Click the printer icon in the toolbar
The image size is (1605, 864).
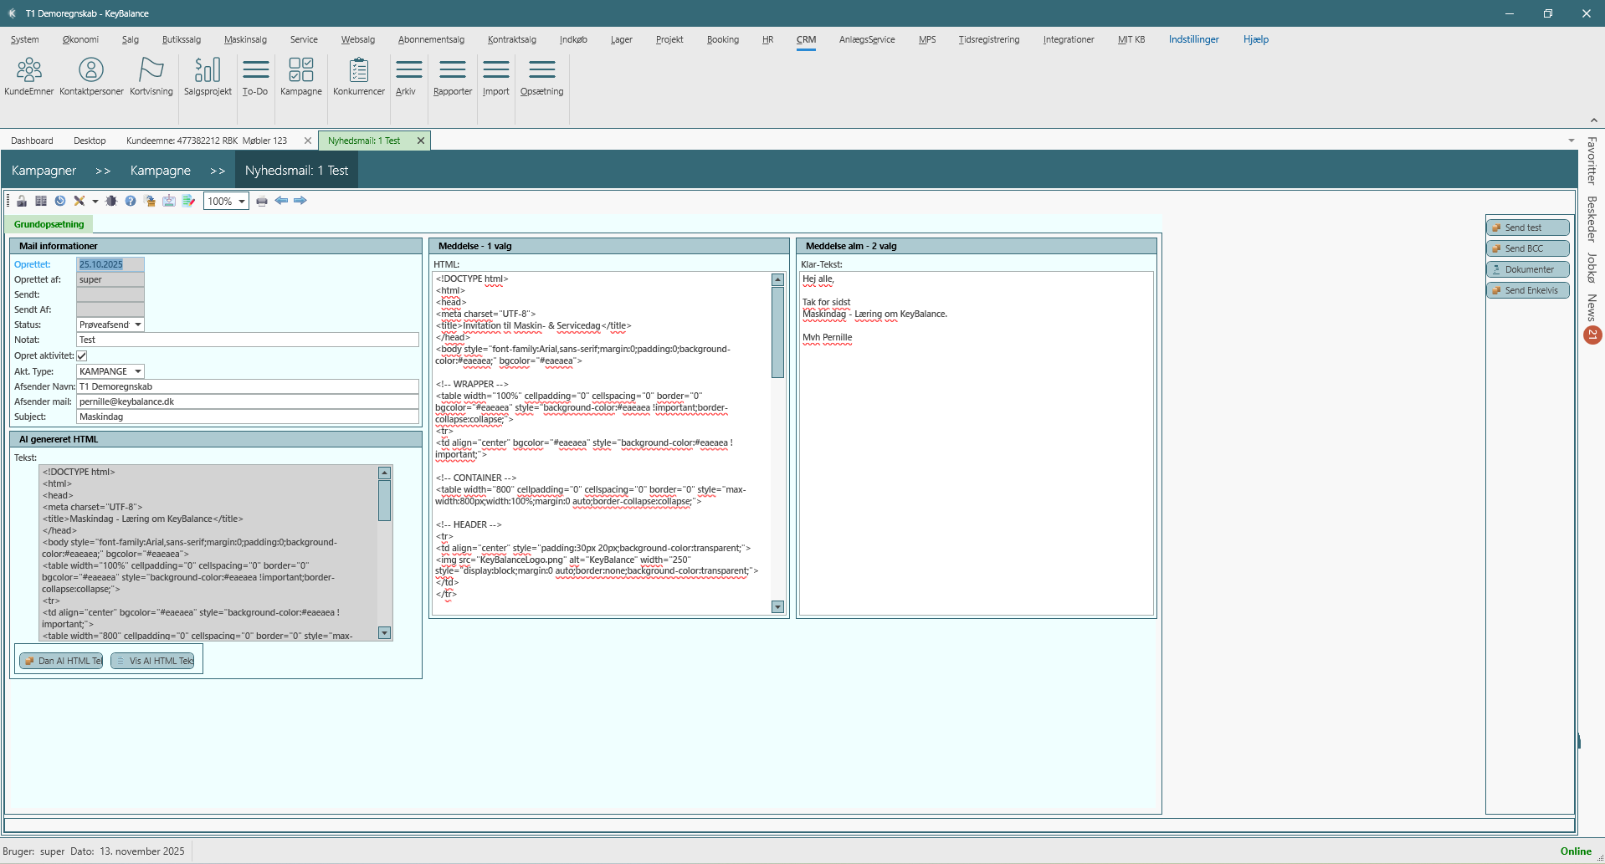pos(262,201)
